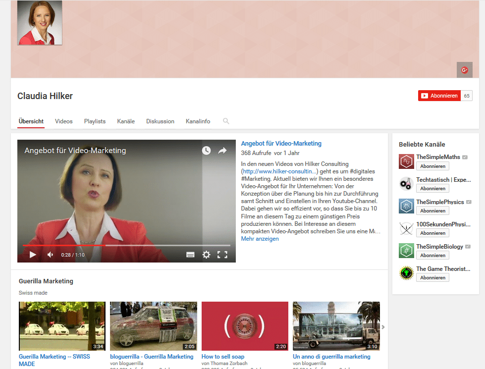Enter fullscreen mode in video player
The image size is (485, 369).
(x=222, y=255)
